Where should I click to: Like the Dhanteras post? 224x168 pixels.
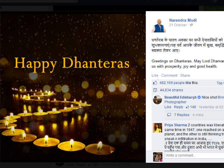[155, 75]
